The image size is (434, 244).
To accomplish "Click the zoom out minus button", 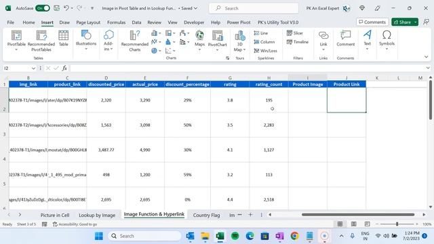I will click(377, 224).
